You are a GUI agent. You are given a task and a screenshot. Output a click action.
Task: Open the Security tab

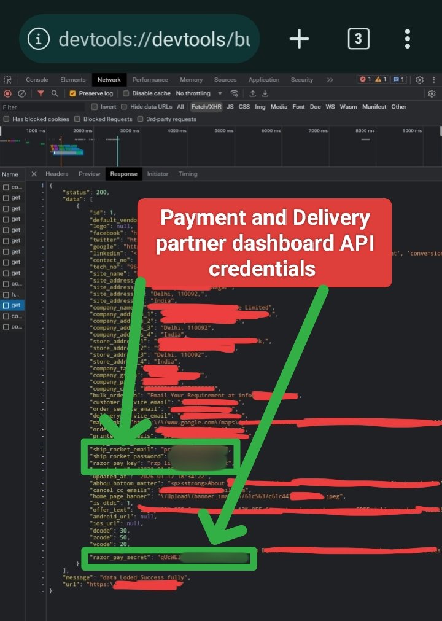(x=302, y=80)
